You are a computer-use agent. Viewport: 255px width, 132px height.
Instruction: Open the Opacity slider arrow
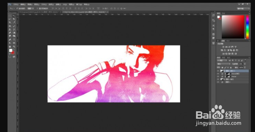[245, 64]
